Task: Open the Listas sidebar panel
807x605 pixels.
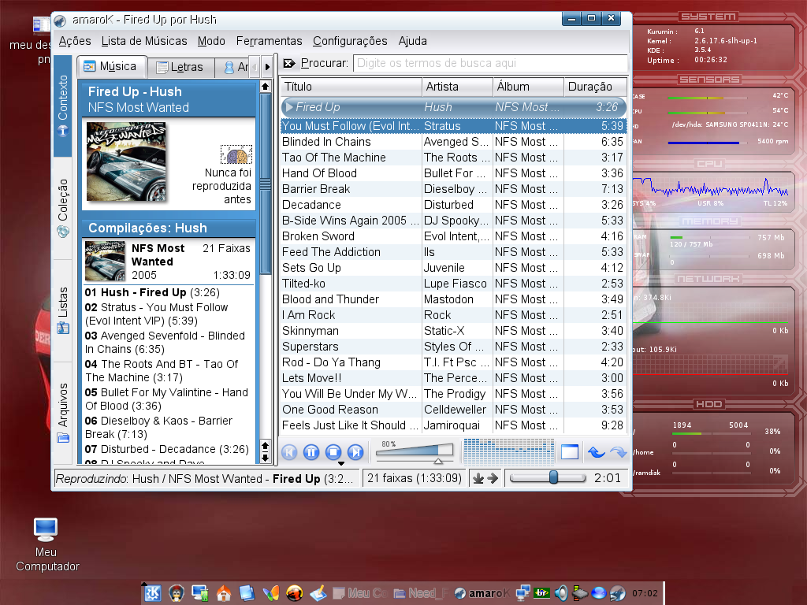Action: (63, 310)
